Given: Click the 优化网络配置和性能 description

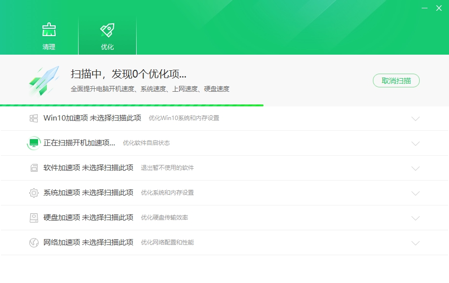Looking at the screenshot, I should click(x=167, y=243).
